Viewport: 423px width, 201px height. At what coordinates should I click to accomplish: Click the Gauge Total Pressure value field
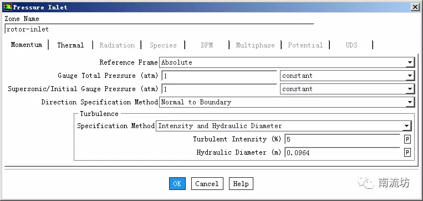click(219, 76)
